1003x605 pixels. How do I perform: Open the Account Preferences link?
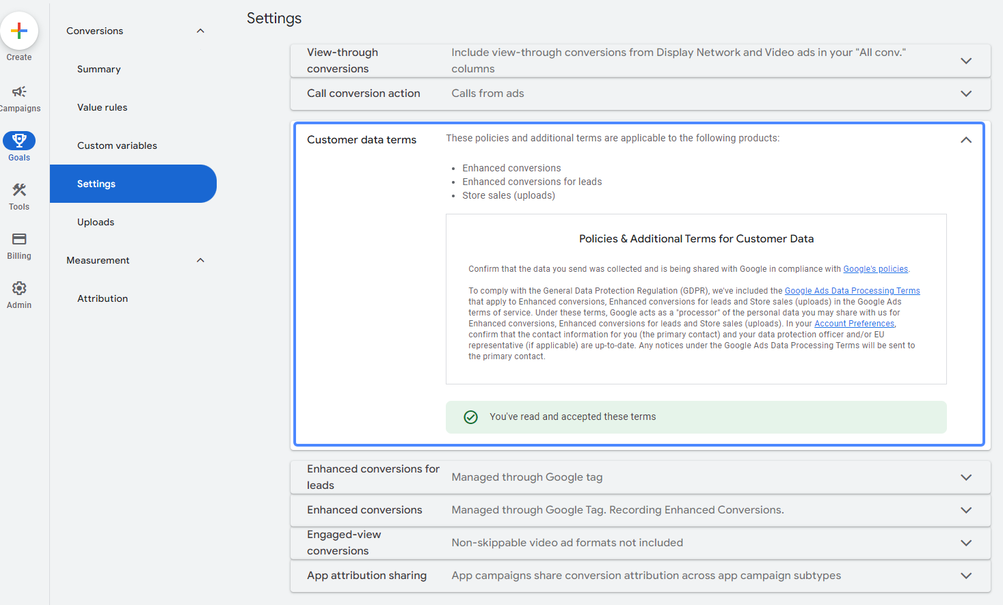(x=854, y=324)
